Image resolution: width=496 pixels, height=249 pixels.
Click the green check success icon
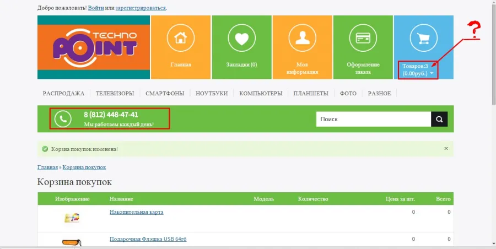tap(45, 149)
